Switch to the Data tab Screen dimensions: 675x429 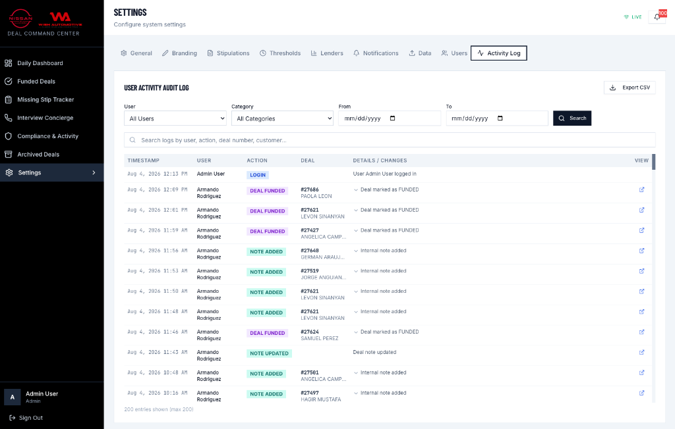pos(420,53)
